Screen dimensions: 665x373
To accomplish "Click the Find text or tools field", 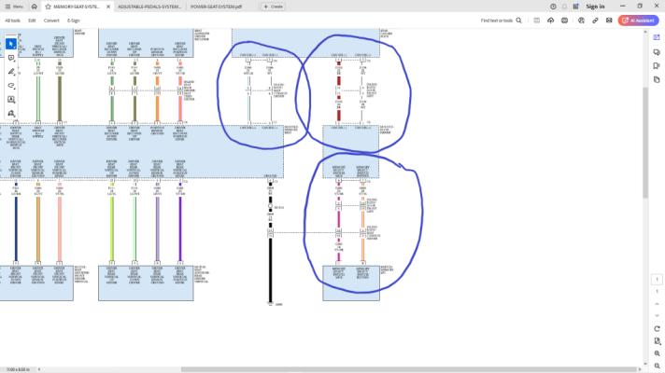I will click(501, 21).
